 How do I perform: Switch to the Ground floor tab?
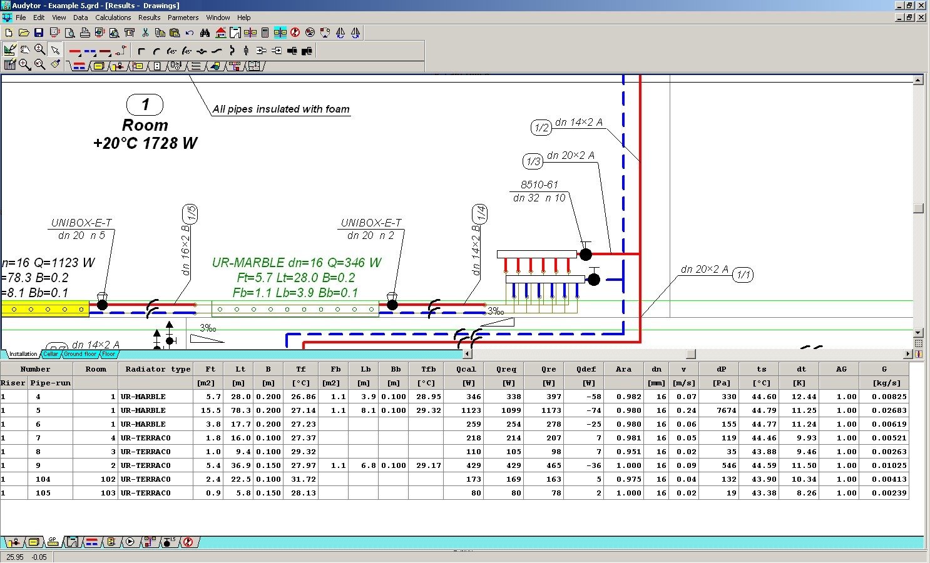pyautogui.click(x=80, y=354)
